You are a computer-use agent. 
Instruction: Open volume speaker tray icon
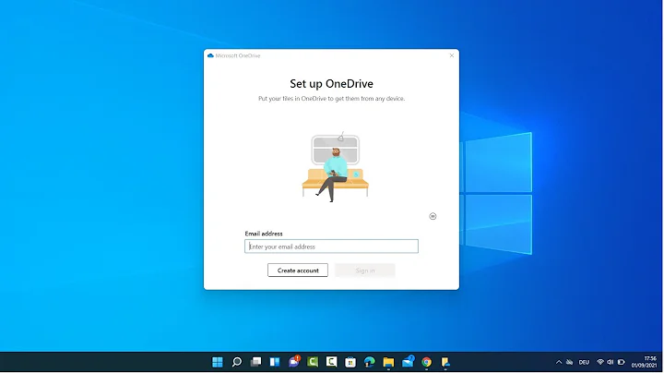point(611,362)
